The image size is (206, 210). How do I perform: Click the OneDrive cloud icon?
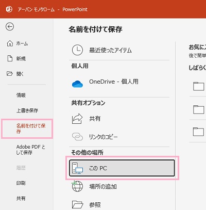pyautogui.click(x=77, y=84)
